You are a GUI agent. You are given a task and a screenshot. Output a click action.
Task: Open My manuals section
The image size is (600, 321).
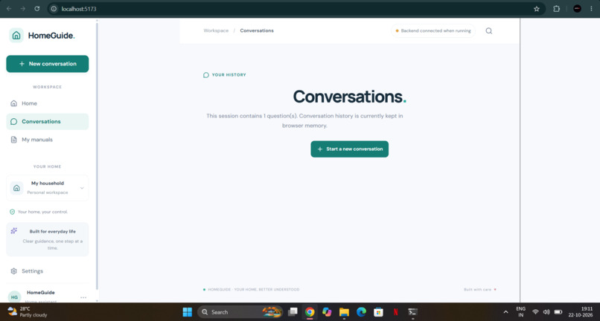pyautogui.click(x=48, y=140)
